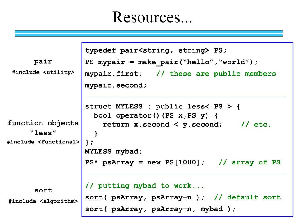Click the slide title "Resources..."

tap(152, 17)
